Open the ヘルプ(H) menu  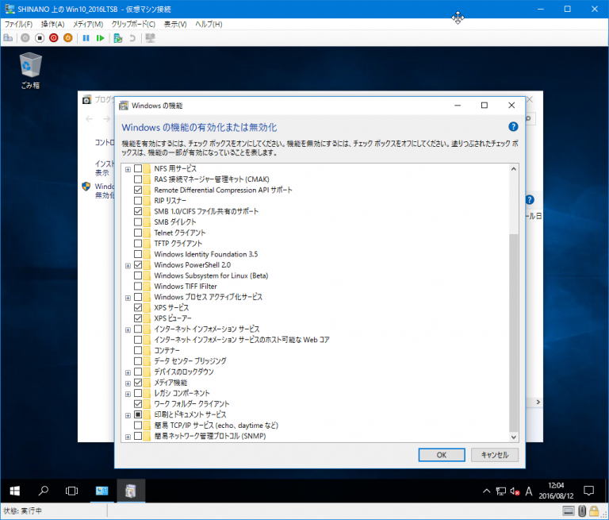click(x=209, y=24)
